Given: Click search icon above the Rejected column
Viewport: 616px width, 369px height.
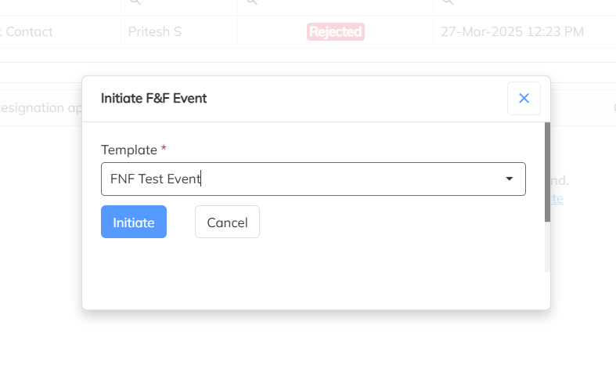Looking at the screenshot, I should tap(252, 3).
